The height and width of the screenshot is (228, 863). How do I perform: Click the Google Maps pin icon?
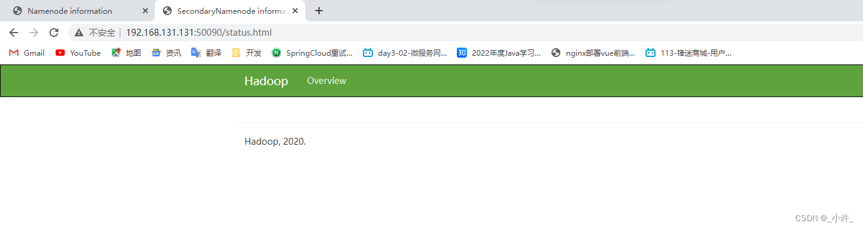coord(116,53)
